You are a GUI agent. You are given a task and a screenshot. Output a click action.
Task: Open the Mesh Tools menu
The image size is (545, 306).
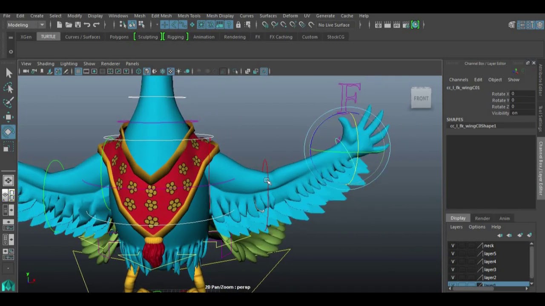pos(189,16)
